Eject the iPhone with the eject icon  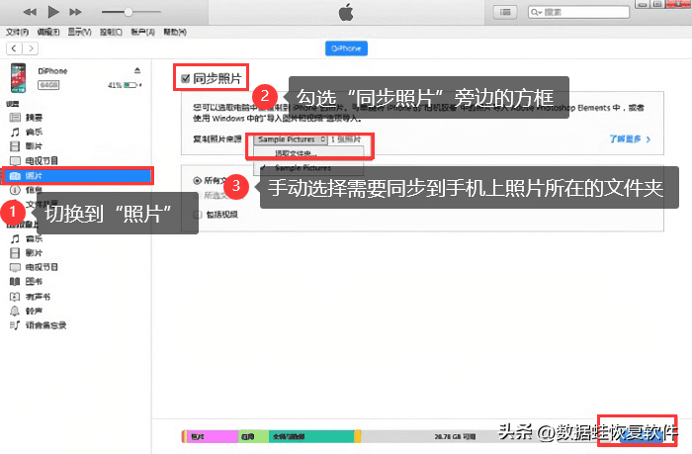tap(137, 70)
